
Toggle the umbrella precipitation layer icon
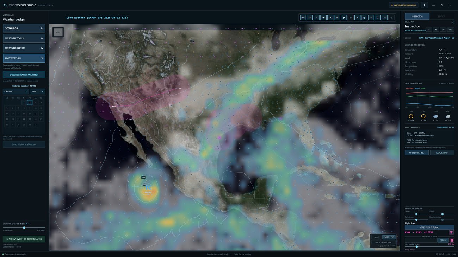344,18
